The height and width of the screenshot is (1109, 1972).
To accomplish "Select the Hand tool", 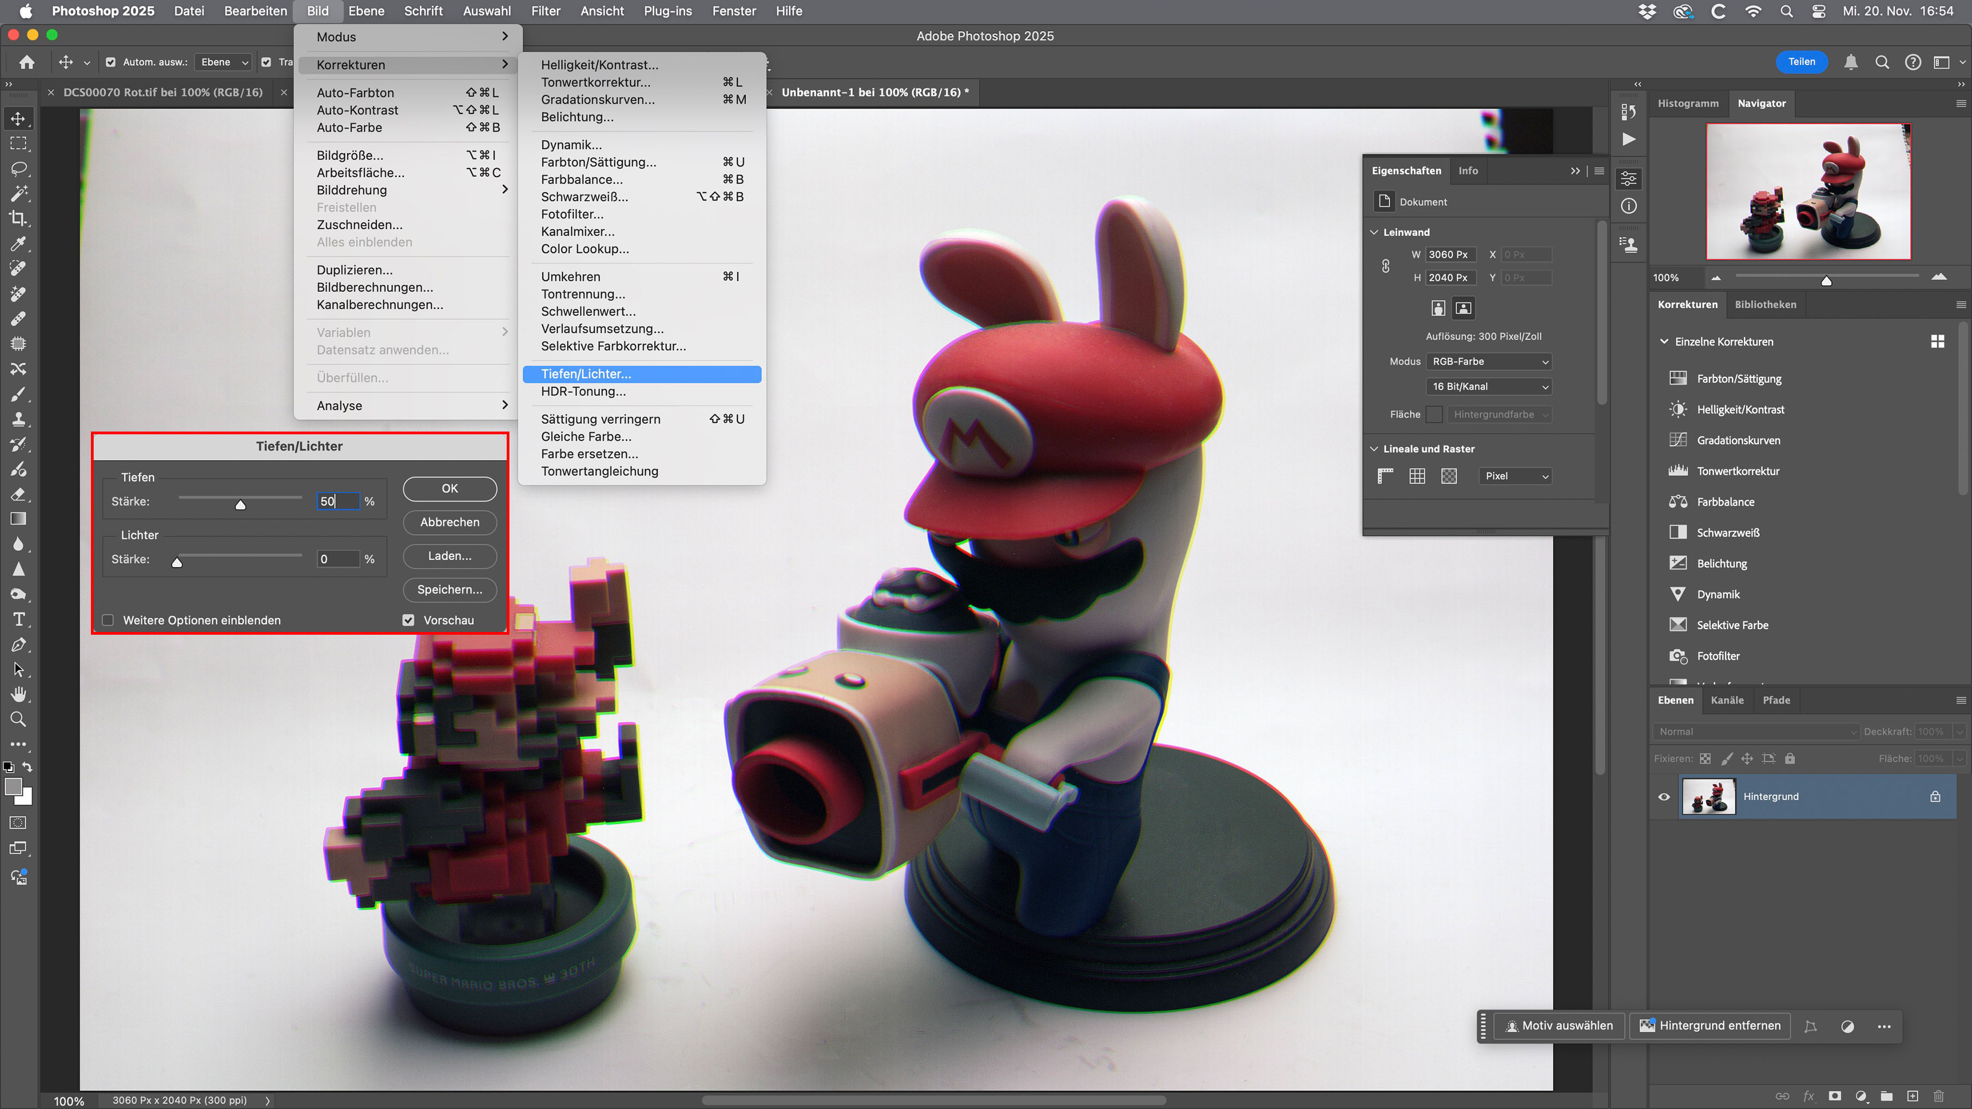I will 19,694.
